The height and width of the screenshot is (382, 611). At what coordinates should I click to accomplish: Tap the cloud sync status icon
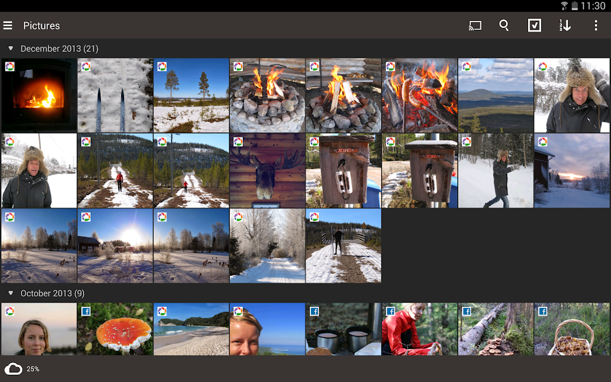(13, 369)
